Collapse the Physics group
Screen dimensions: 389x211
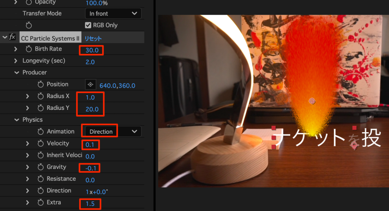(16, 120)
